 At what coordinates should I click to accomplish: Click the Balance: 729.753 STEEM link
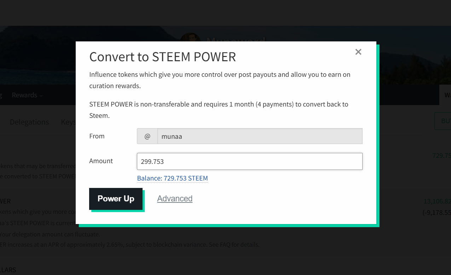click(x=172, y=178)
